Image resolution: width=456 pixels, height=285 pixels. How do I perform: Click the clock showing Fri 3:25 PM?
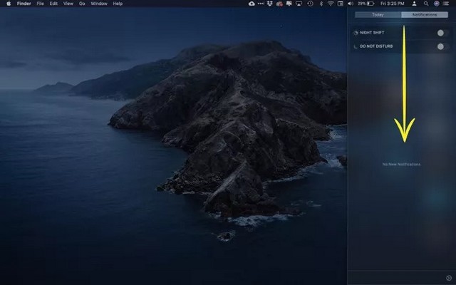[393, 4]
